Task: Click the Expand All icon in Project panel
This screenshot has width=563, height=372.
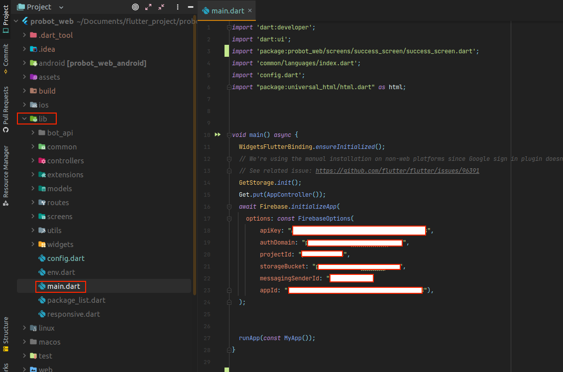Action: pyautogui.click(x=148, y=7)
